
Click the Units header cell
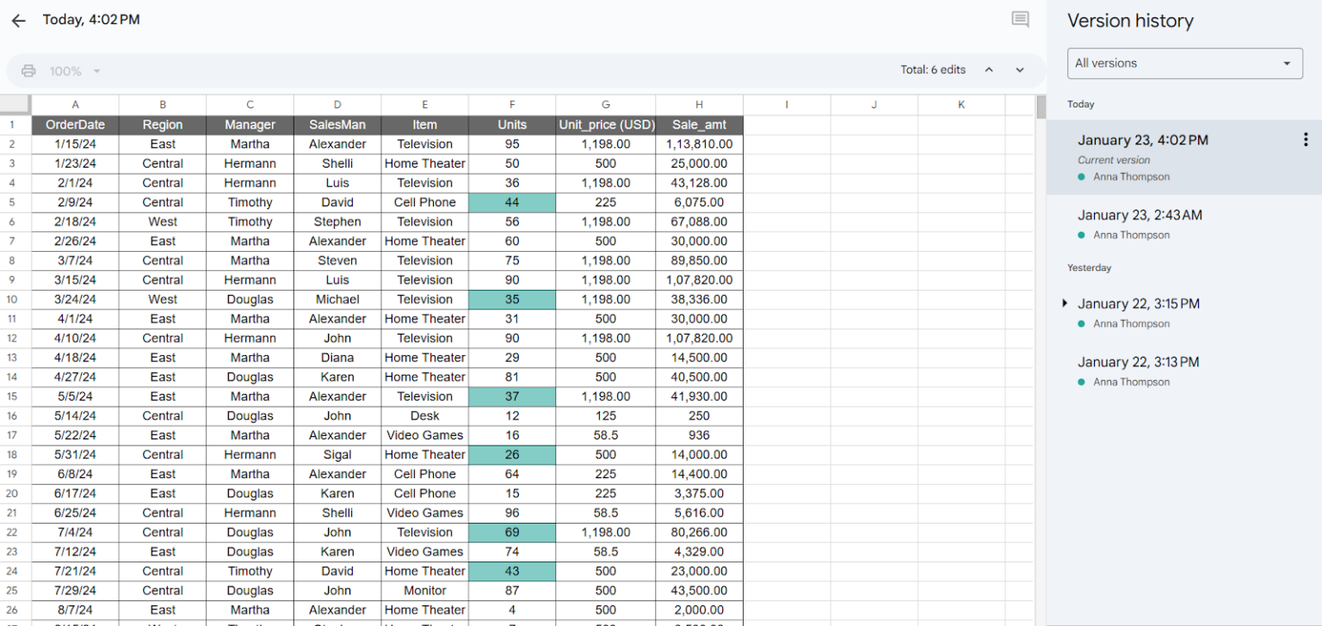pos(512,125)
